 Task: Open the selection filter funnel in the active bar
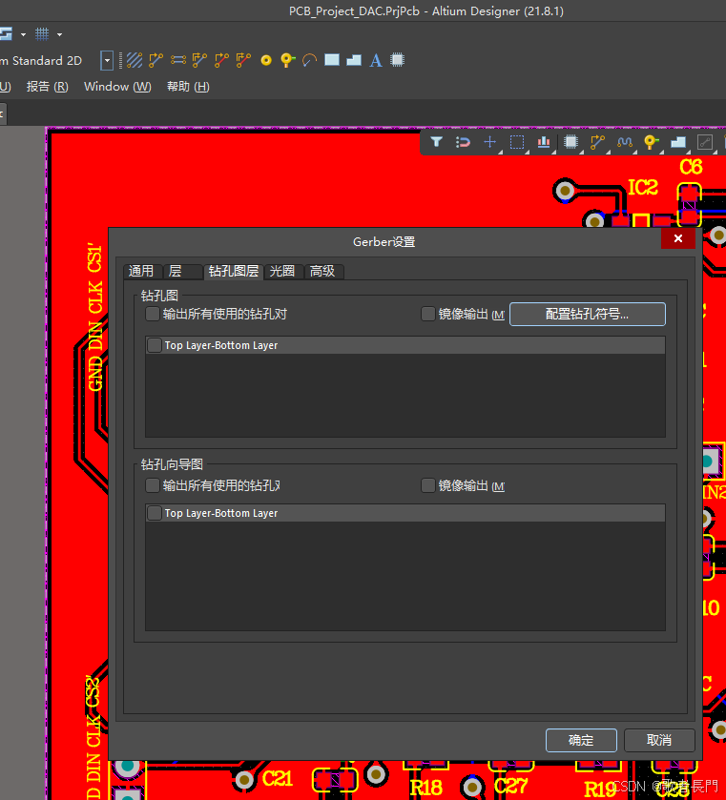tap(436, 142)
